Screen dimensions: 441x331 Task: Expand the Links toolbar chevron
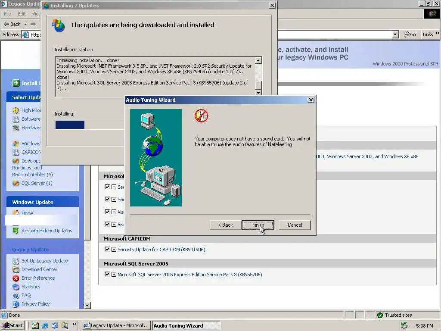438,33
